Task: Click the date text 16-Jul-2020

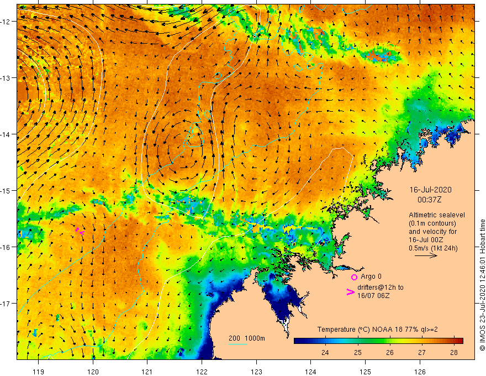Action: click(431, 190)
